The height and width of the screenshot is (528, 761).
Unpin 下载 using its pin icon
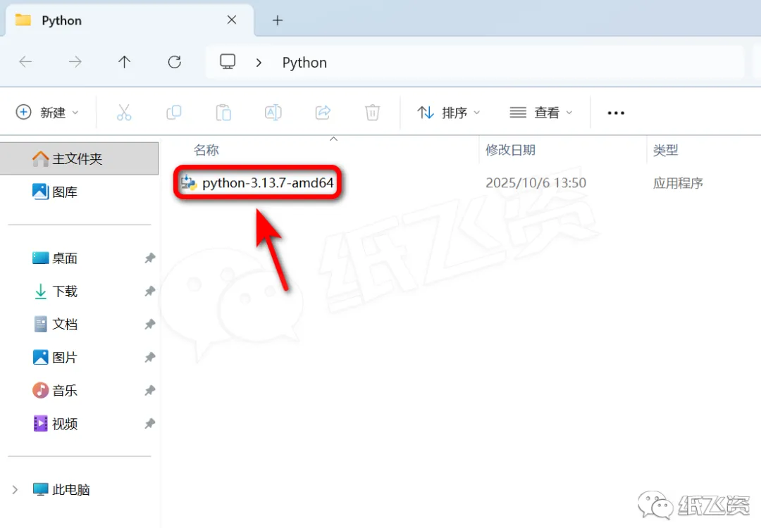150,291
